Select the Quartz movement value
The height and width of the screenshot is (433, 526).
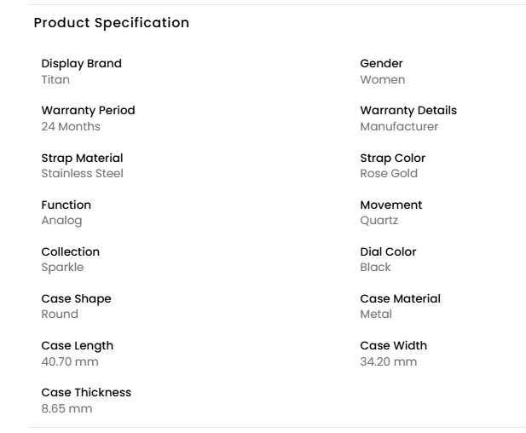pos(379,220)
